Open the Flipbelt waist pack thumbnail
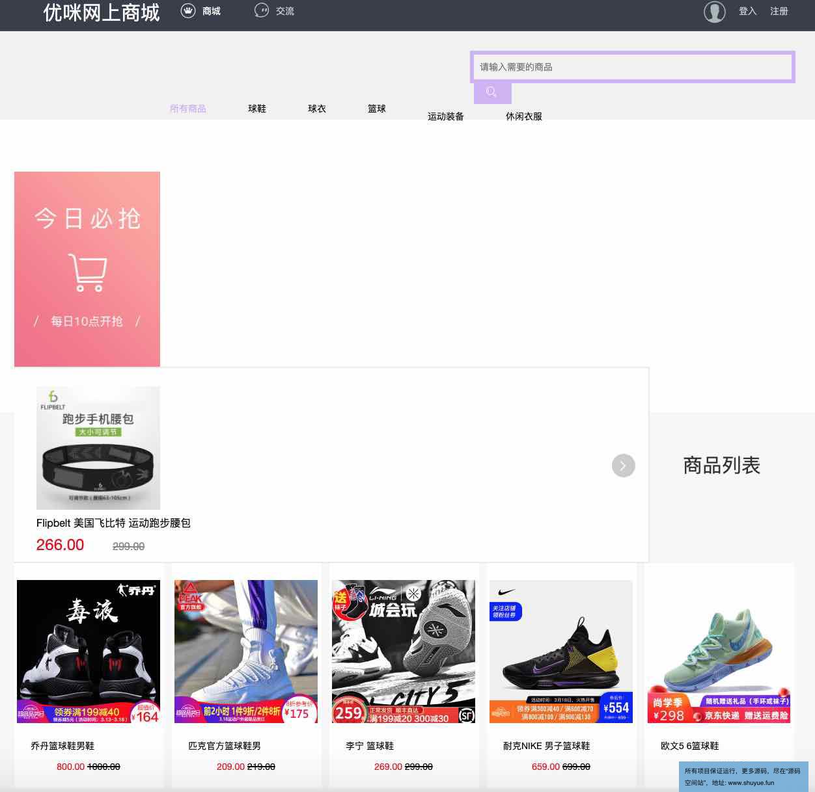The width and height of the screenshot is (815, 792). point(98,448)
